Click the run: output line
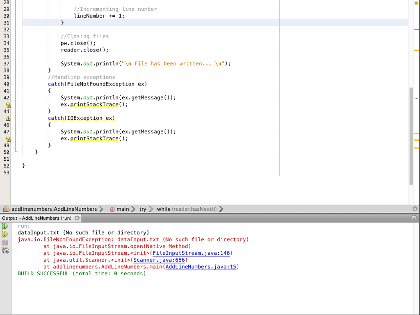Viewport: 420px width, 315px height. click(24, 226)
